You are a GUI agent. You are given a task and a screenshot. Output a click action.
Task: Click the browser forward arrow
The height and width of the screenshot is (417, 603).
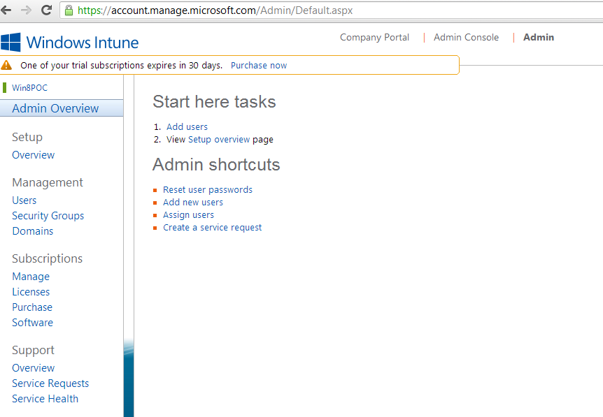tap(27, 10)
